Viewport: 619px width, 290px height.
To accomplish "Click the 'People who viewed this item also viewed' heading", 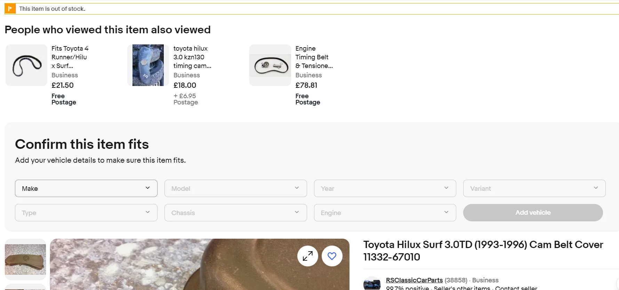I will pos(107,30).
